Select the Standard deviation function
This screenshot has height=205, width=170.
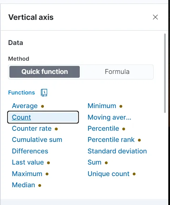117,151
